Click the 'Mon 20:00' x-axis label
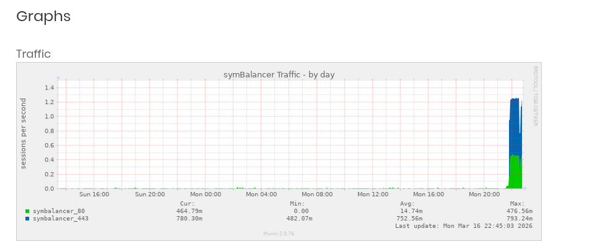594x244 pixels. click(484, 194)
